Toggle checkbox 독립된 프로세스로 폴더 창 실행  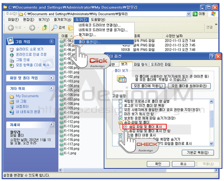[x=120, y=101]
